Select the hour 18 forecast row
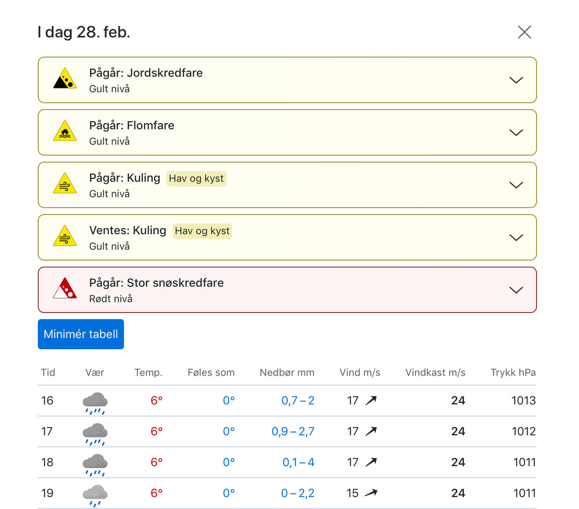Screen dimensions: 579x509 click(x=287, y=462)
